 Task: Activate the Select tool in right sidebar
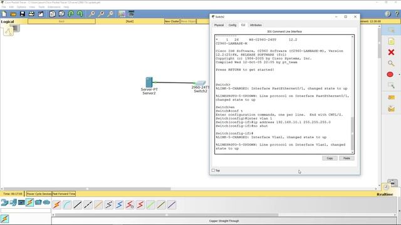tap(391, 31)
